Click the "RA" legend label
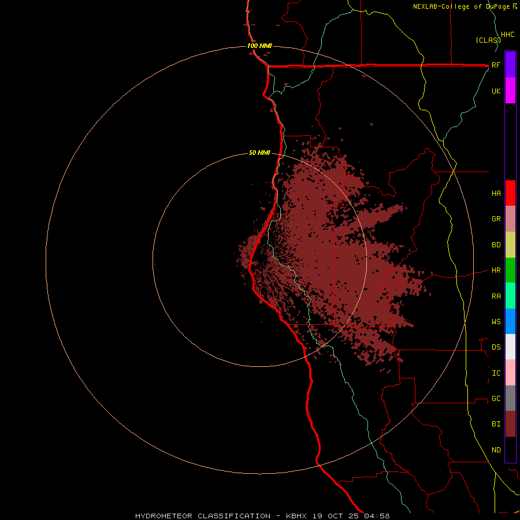 click(496, 296)
